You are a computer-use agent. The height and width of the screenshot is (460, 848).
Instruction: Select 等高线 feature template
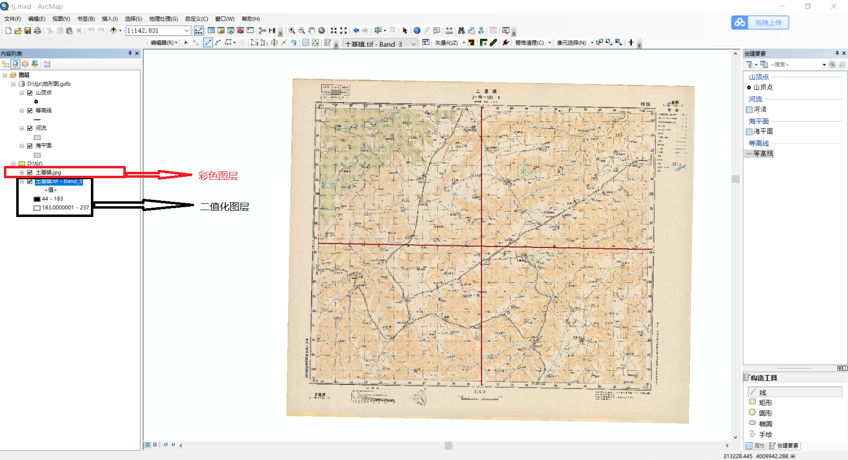point(760,154)
